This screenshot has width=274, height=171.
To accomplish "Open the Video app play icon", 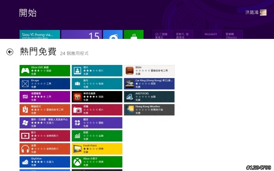I will pyautogui.click(x=25, y=136).
